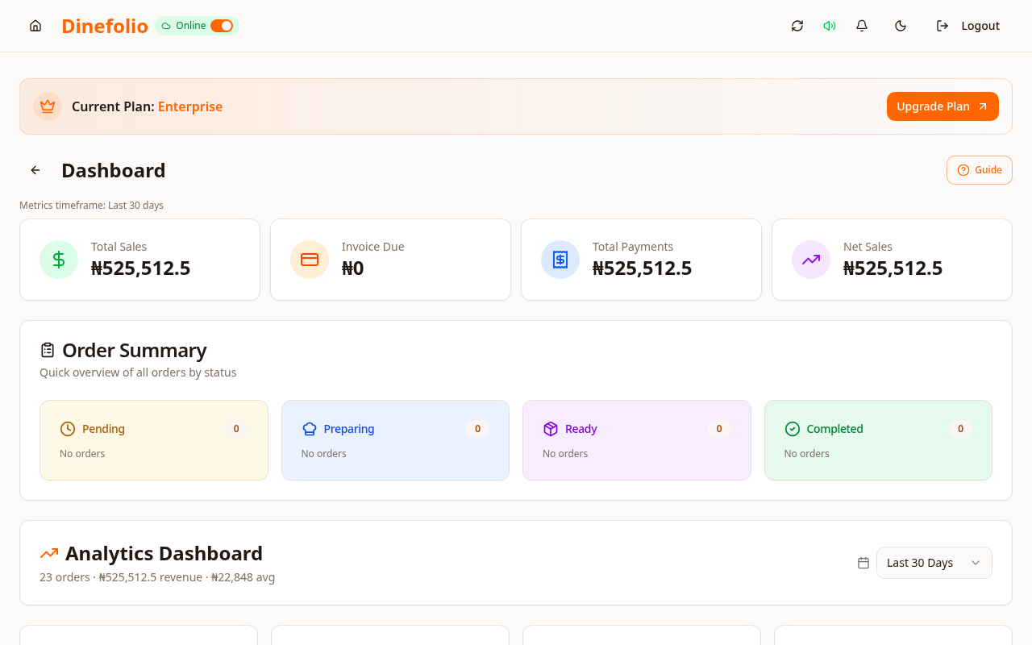1032x645 pixels.
Task: Click the Preparing chef hat icon
Action: (x=310, y=429)
